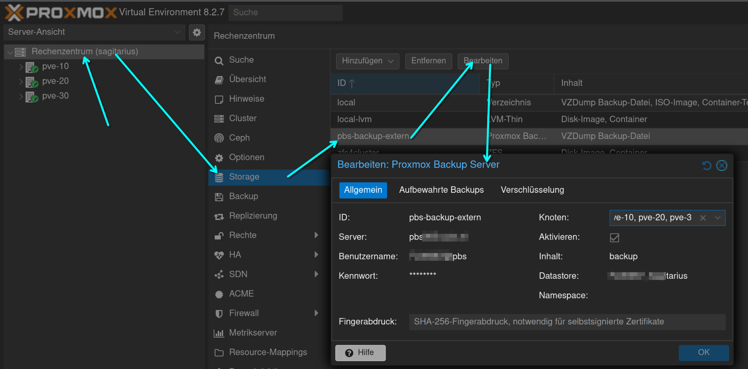Select the Rechenzentrum datacenter icon in tree

click(20, 52)
